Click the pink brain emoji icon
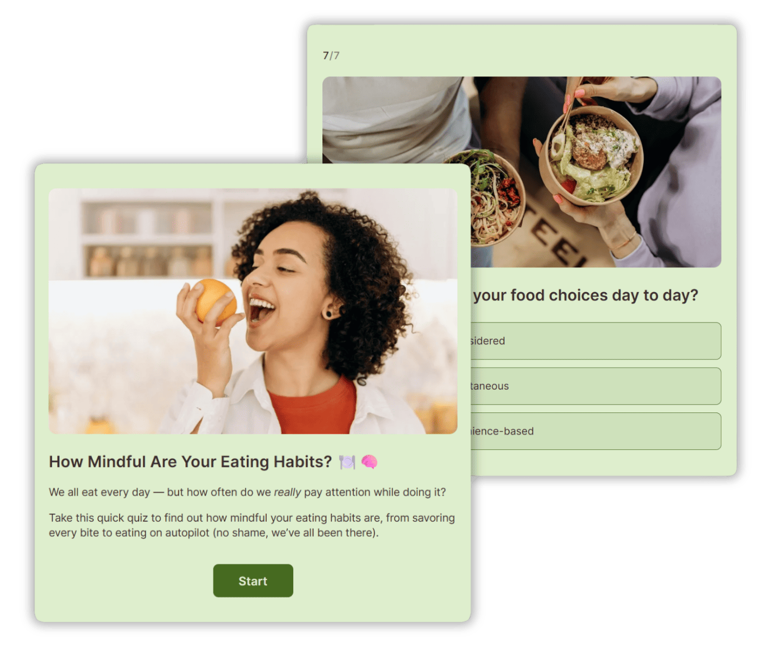Screen dimensions: 763x647 369,462
